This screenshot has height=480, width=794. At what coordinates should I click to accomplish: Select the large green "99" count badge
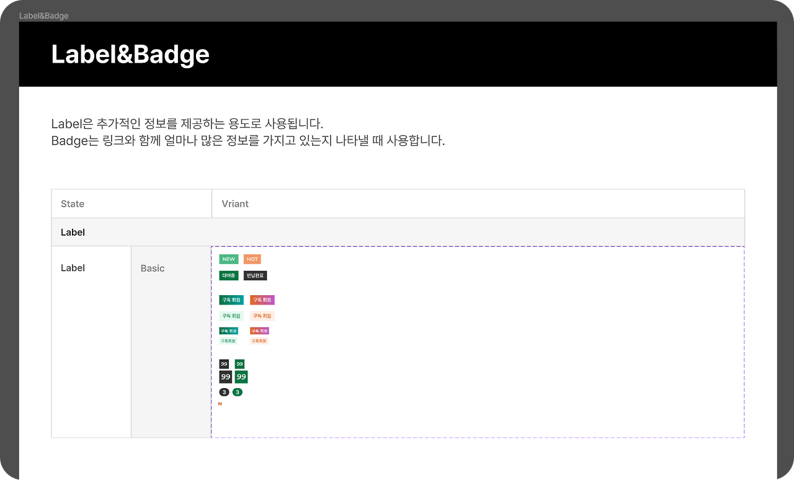click(x=241, y=376)
